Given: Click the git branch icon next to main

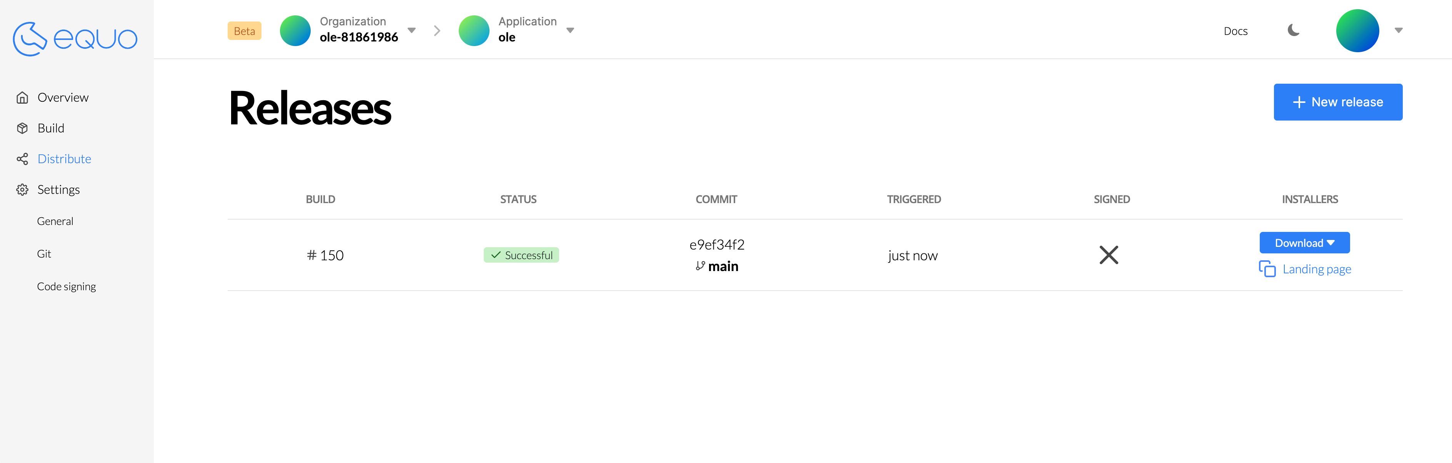Looking at the screenshot, I should pyautogui.click(x=700, y=266).
